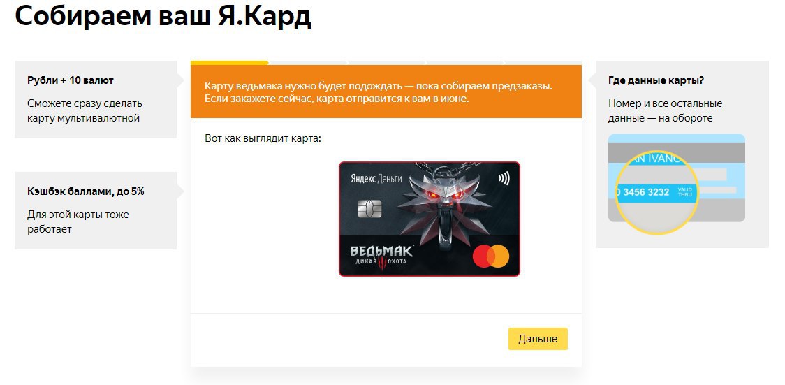Click the Mastercard logo on the card

pos(490,257)
